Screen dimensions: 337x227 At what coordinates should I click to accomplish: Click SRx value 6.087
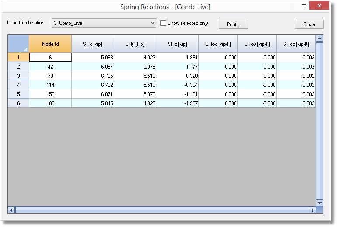(x=93, y=66)
